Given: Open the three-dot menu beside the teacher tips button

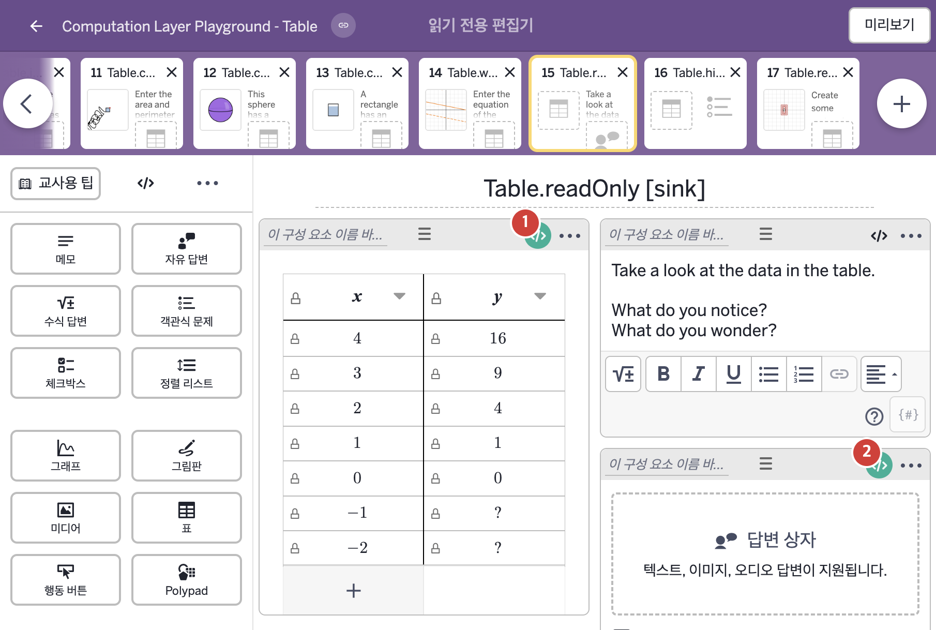Looking at the screenshot, I should click(x=207, y=183).
